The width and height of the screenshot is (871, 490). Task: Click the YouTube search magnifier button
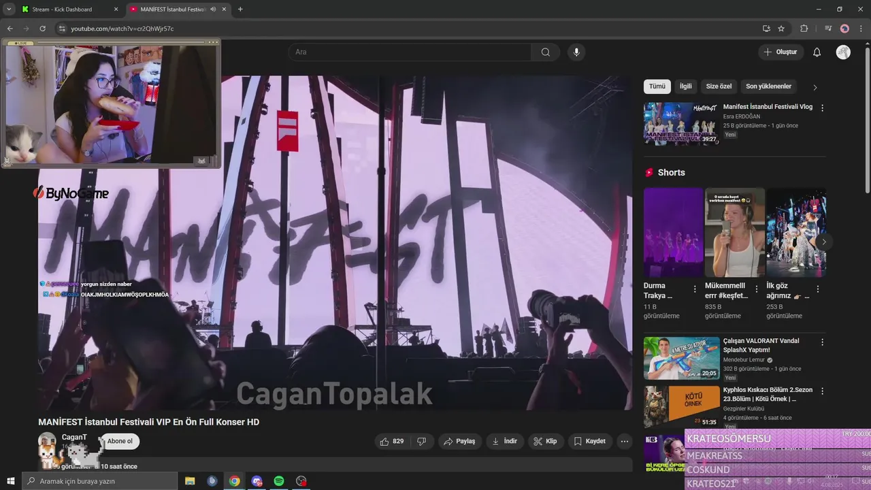pyautogui.click(x=546, y=52)
